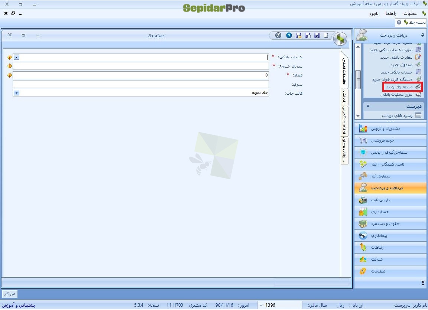Close the inner دسته چك form window
This screenshot has height=310, width=428.
[x=10, y=35]
